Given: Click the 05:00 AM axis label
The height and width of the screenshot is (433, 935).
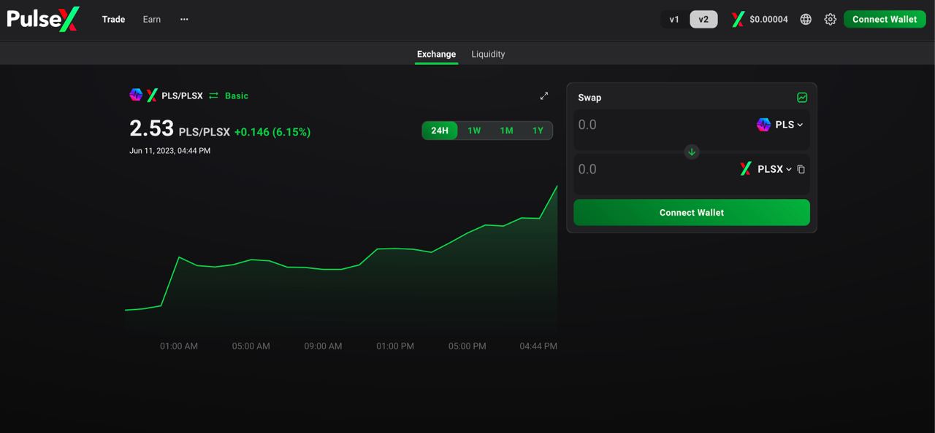Looking at the screenshot, I should tap(251, 346).
